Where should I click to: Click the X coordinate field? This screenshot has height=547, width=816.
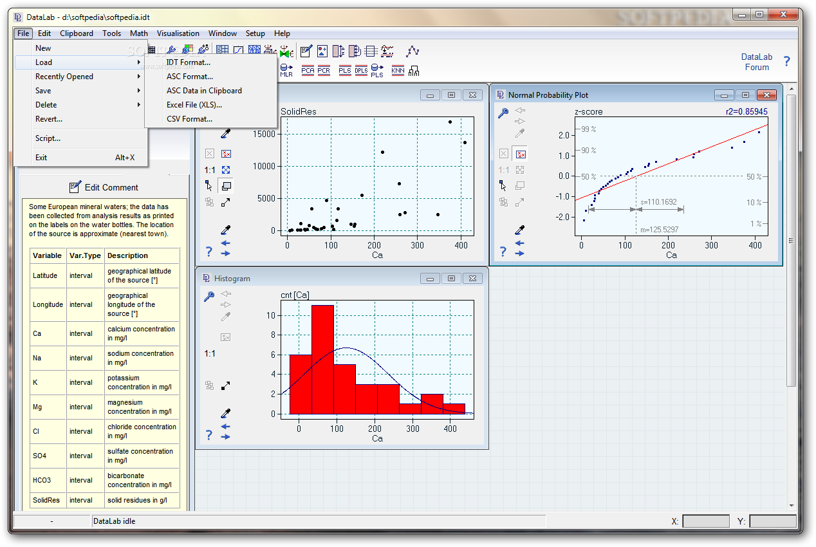(x=706, y=521)
